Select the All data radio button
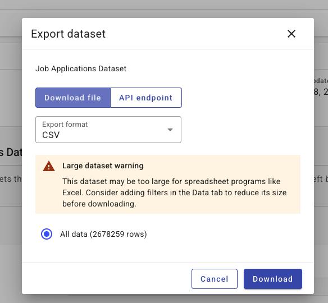 (x=47, y=234)
